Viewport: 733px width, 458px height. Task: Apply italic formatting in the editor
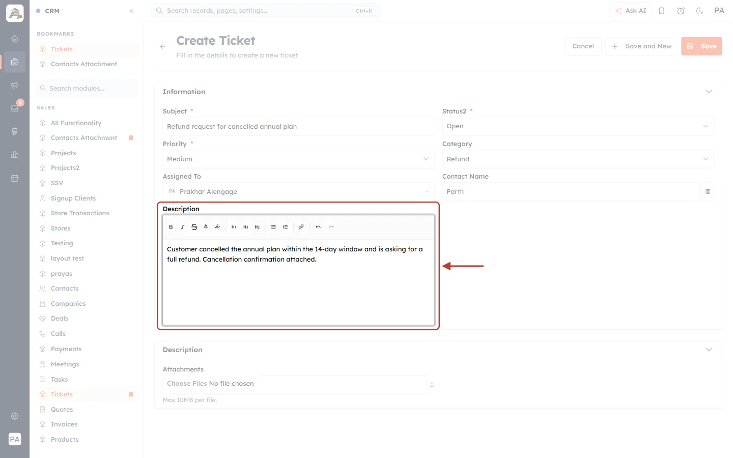click(182, 227)
